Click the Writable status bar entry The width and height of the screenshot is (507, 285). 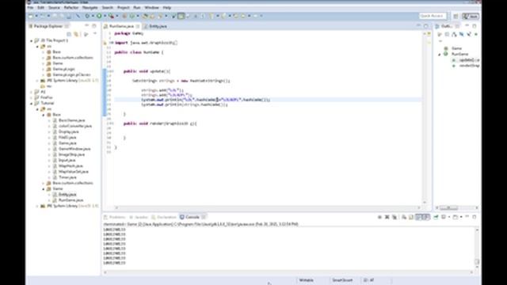pyautogui.click(x=306, y=280)
